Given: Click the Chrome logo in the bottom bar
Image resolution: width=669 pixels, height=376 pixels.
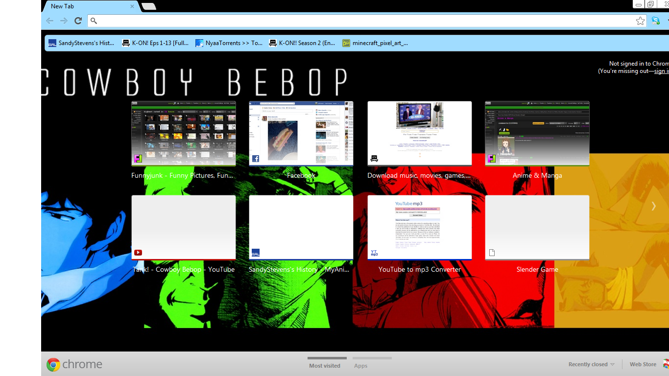Looking at the screenshot, I should click(53, 364).
